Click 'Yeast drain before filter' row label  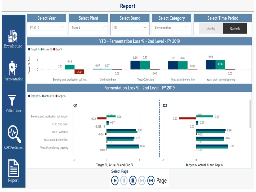click(56, 140)
